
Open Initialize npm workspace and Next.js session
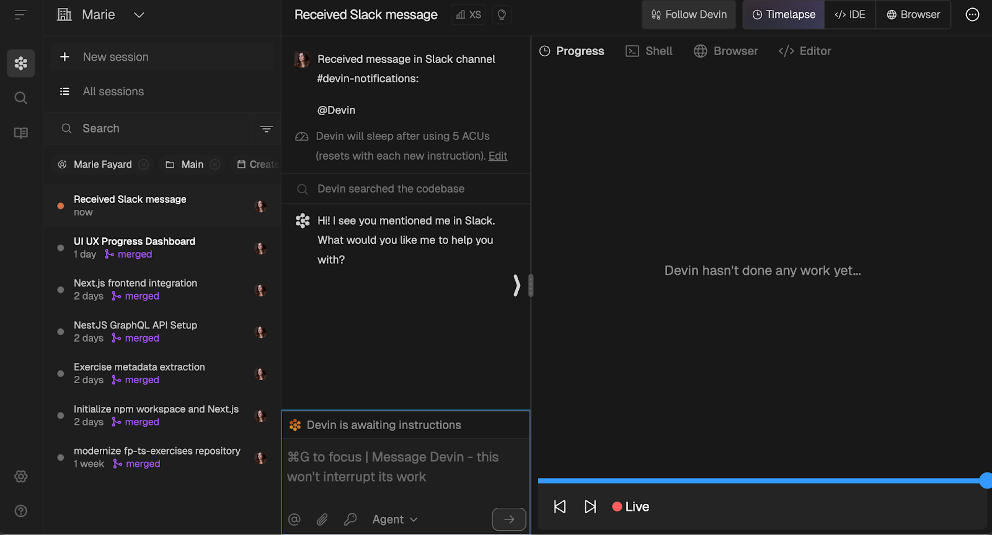point(162,415)
